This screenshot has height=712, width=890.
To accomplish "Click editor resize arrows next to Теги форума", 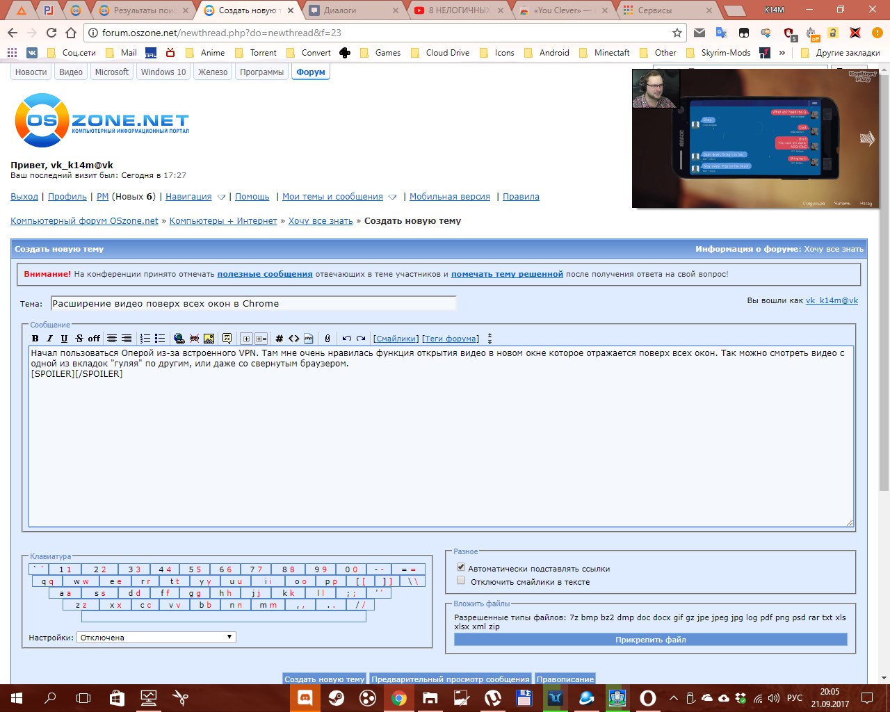I will 489,339.
